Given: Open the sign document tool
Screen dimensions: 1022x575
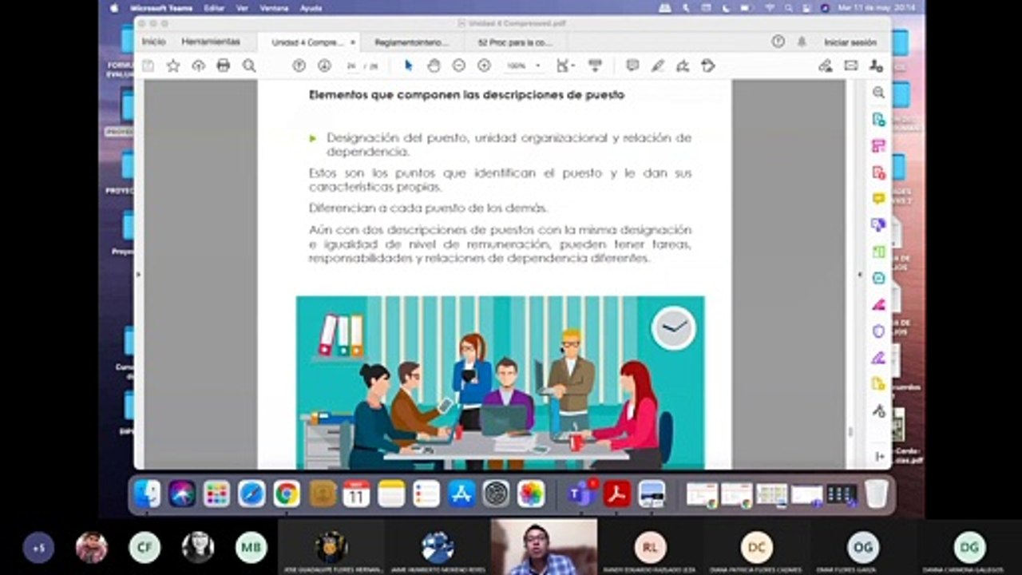Looking at the screenshot, I should coord(683,65).
